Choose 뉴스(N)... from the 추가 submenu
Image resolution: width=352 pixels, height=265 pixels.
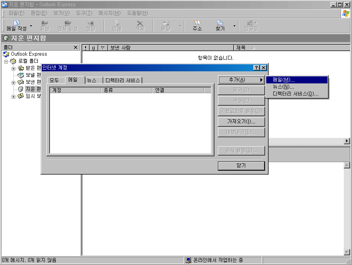pos(297,87)
